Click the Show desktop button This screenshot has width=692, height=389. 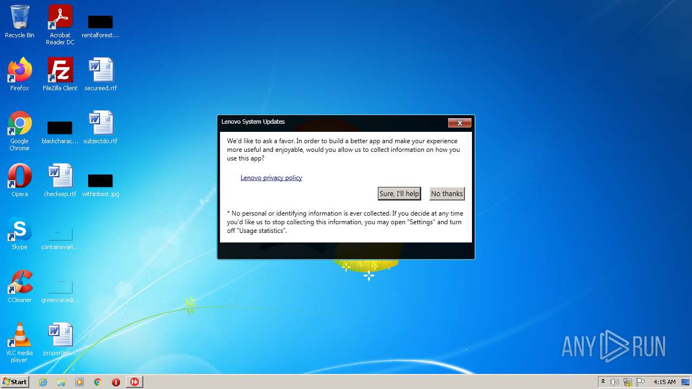[686, 382]
